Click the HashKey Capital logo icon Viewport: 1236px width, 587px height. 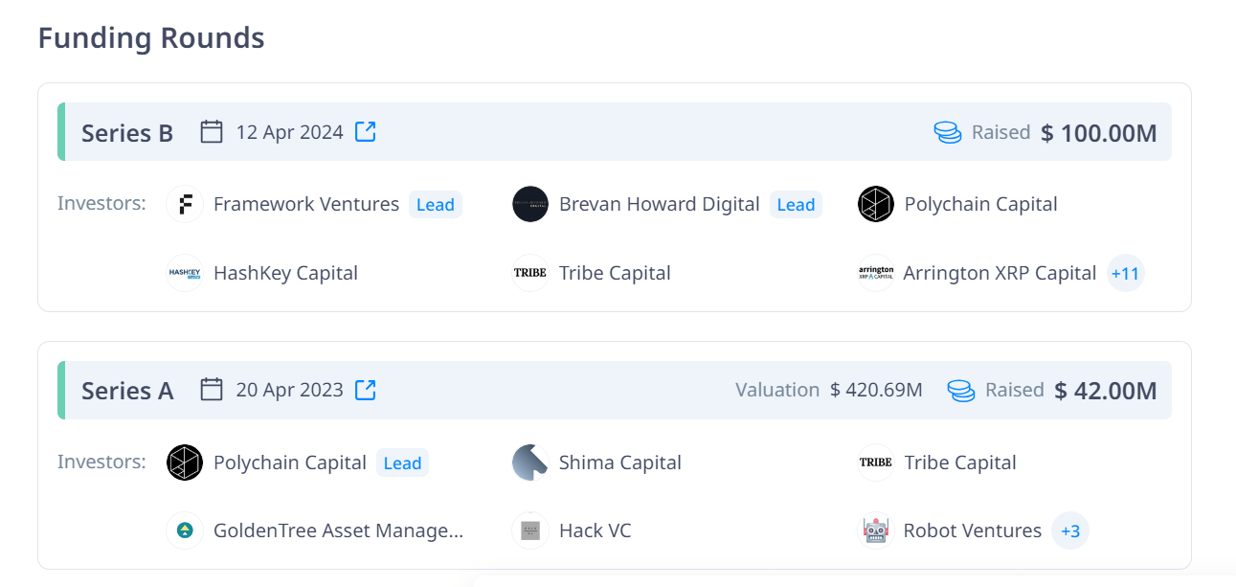pos(185,273)
